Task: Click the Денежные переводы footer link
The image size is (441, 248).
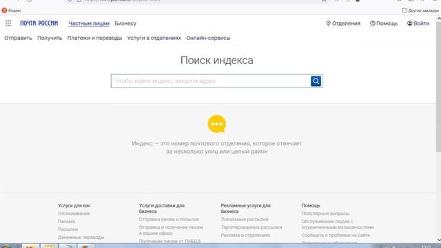Action: [81, 237]
